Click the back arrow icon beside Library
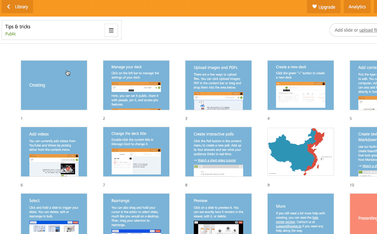The height and width of the screenshot is (234, 377). (x=9, y=7)
